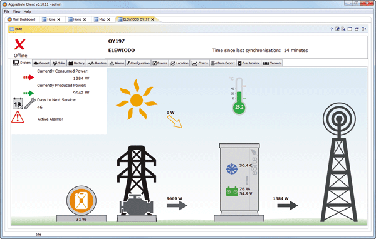
Task: Close the Map tab
Action: [108, 19]
